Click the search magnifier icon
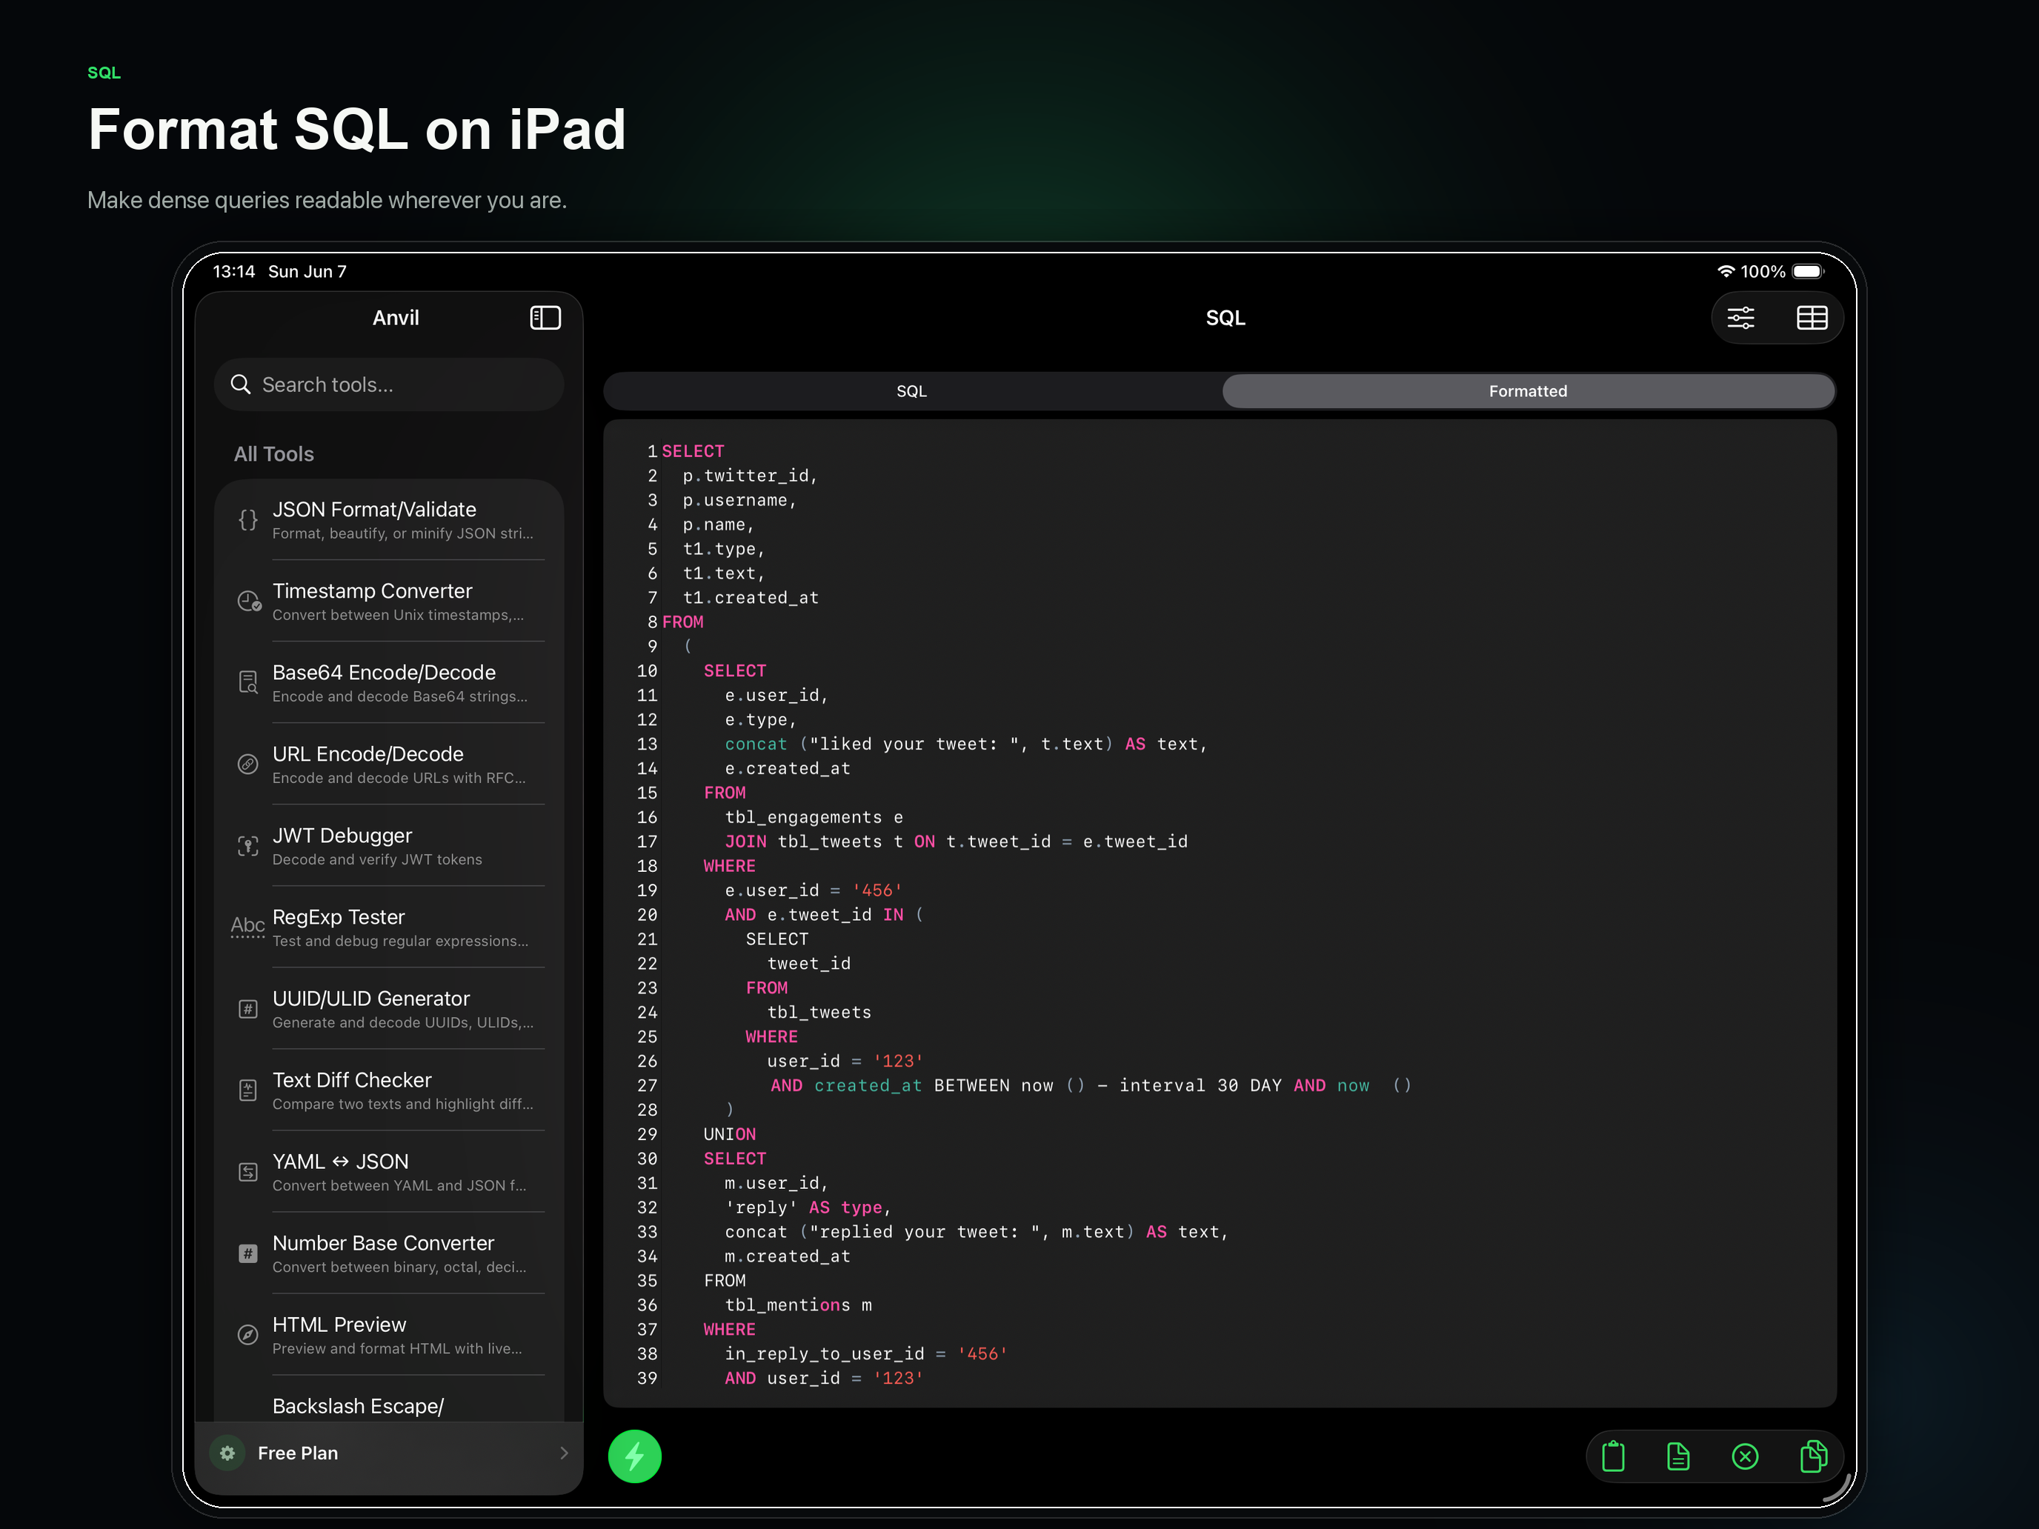 coord(241,384)
